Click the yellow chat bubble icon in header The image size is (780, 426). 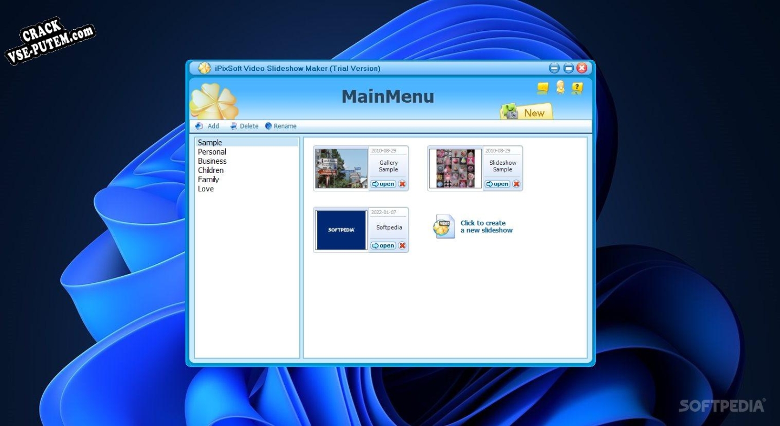pyautogui.click(x=543, y=88)
